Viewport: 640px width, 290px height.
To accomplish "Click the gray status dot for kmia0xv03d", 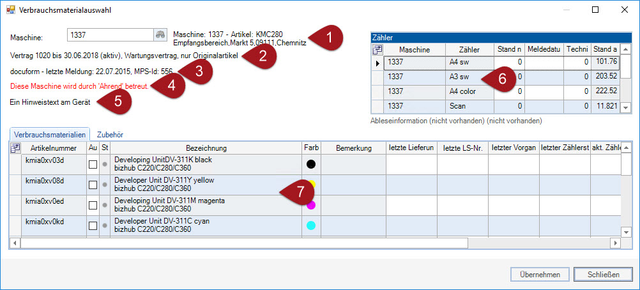I will 105,164.
